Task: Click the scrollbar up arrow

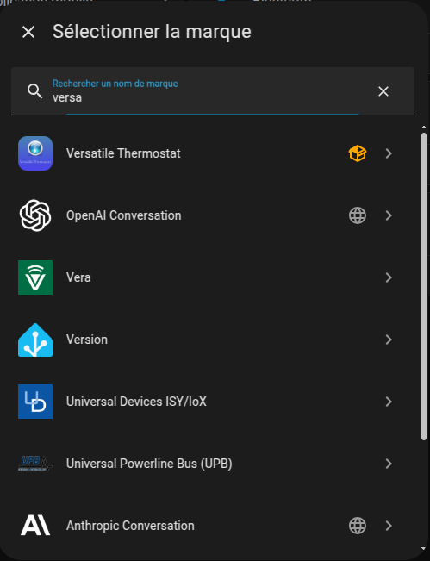Action: pyautogui.click(x=424, y=128)
